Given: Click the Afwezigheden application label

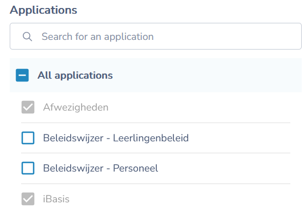Looking at the screenshot, I should (x=76, y=107).
